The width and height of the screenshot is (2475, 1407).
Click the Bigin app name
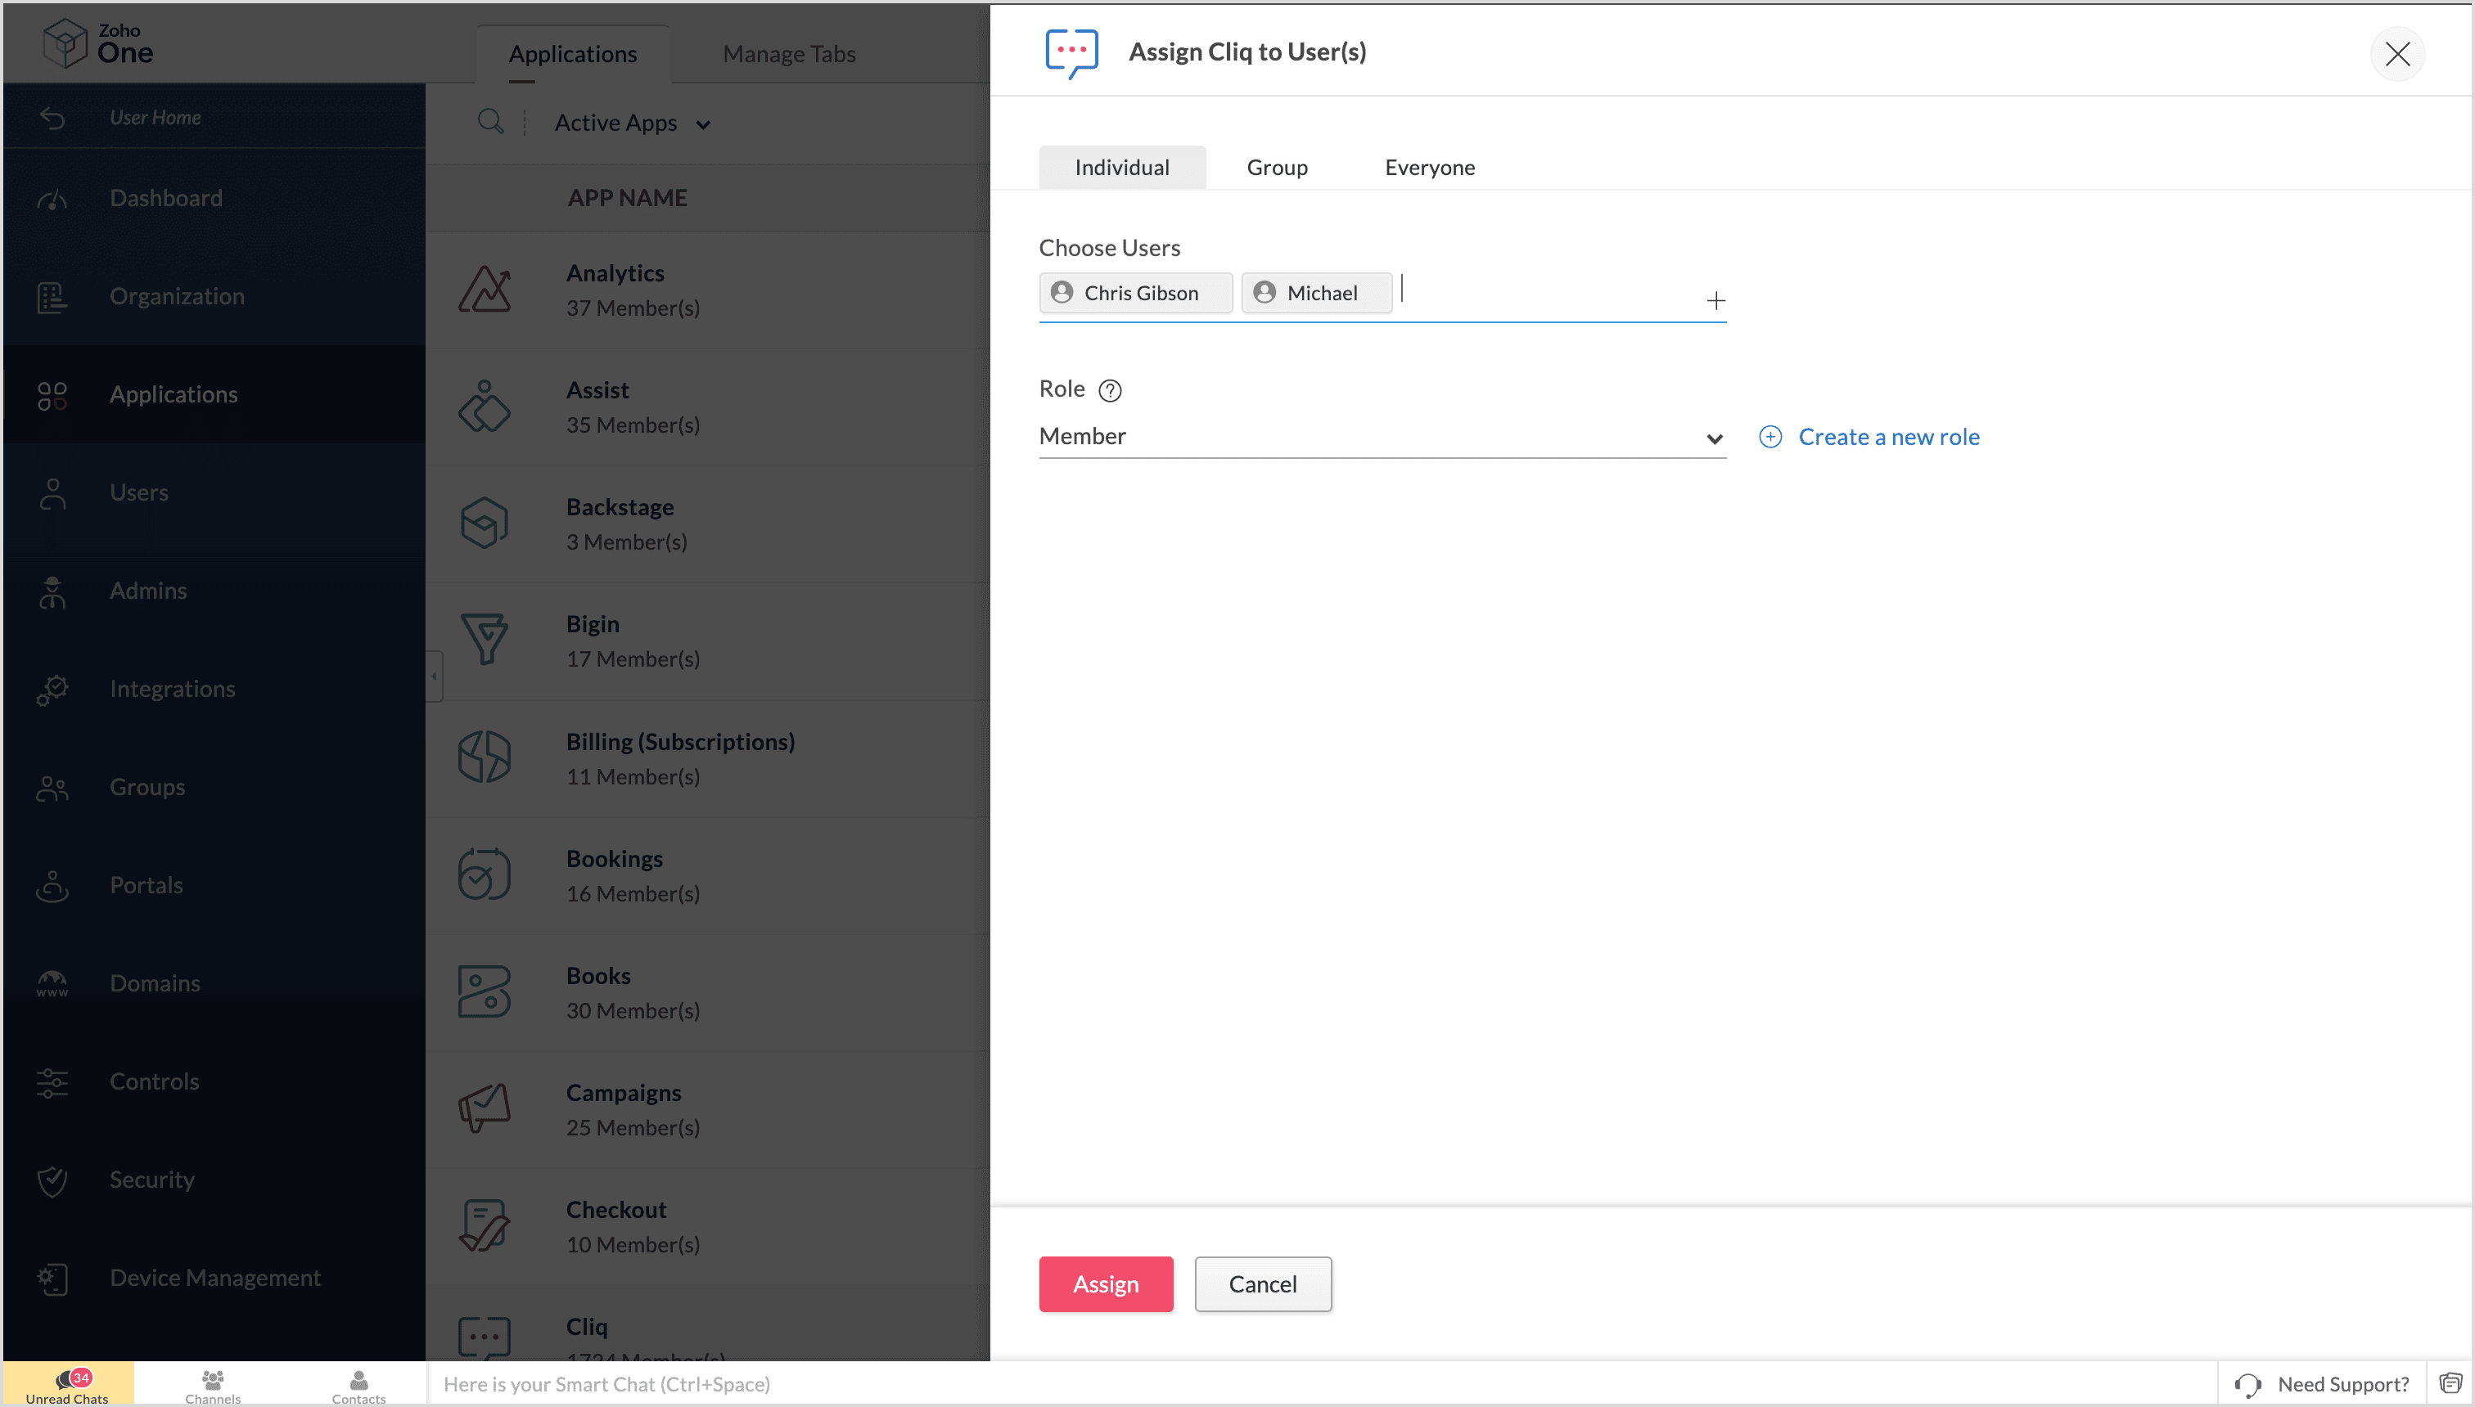point(593,624)
